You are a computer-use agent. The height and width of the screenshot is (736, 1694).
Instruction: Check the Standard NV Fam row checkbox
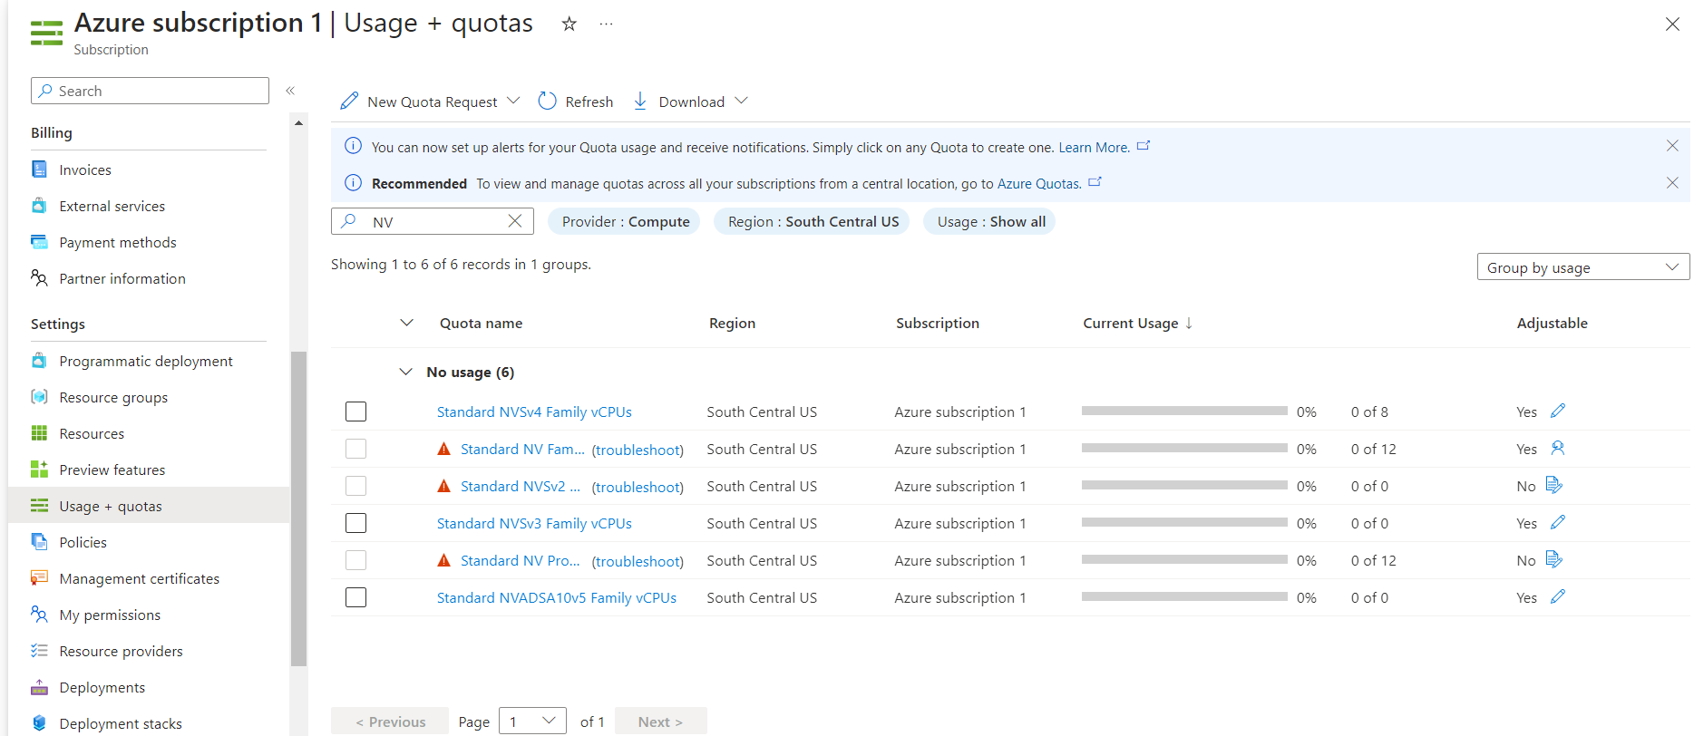[x=356, y=449]
